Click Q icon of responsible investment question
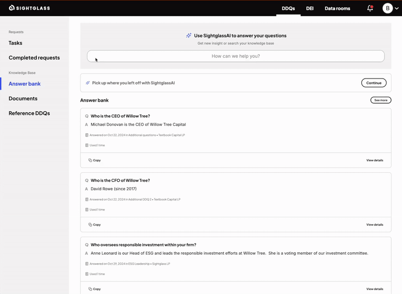 [x=86, y=245]
